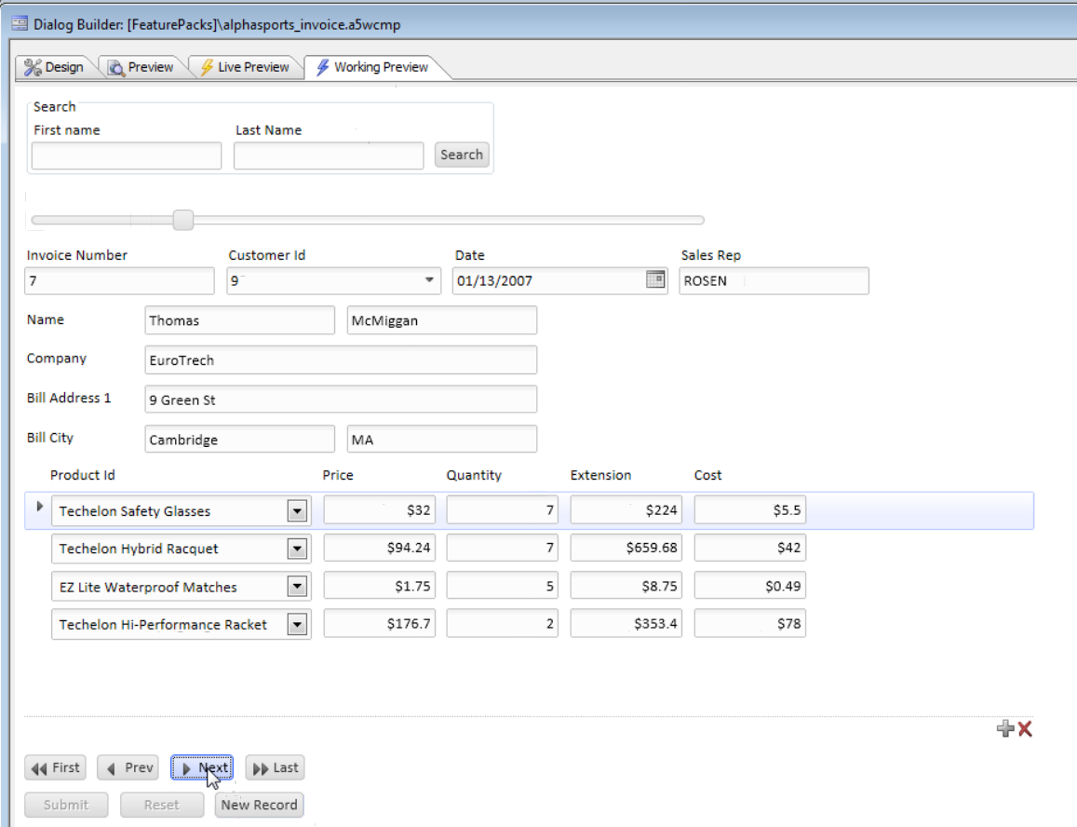Click the $78 cost field

click(750, 624)
